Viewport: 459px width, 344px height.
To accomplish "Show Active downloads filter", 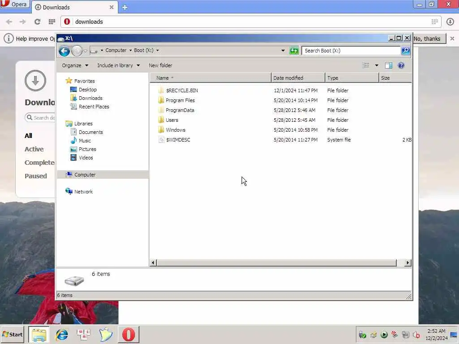I will 34,149.
